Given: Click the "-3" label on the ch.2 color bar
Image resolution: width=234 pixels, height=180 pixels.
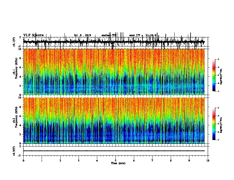Looking at the screenshot, I should (218, 108).
